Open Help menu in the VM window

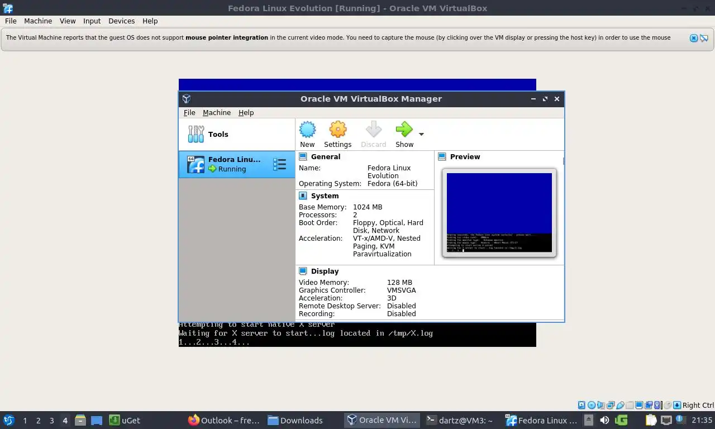coord(150,21)
